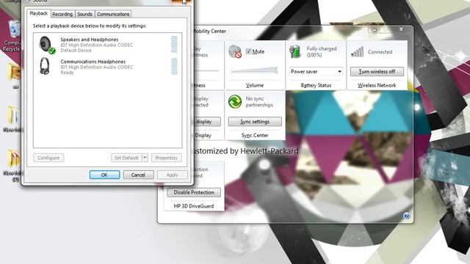Click Disable Protection for HP 3D DriveGuard
This screenshot has width=470, height=264.
194,192
